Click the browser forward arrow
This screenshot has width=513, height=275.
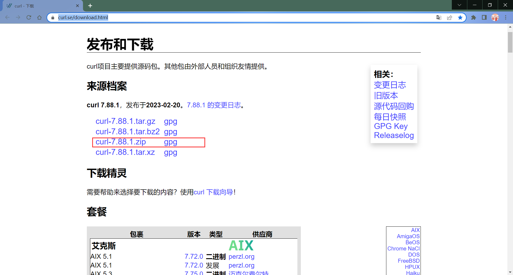(18, 17)
